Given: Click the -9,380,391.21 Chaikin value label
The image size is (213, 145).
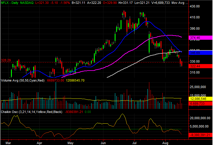Looking at the screenshot, I should tap(201, 135).
